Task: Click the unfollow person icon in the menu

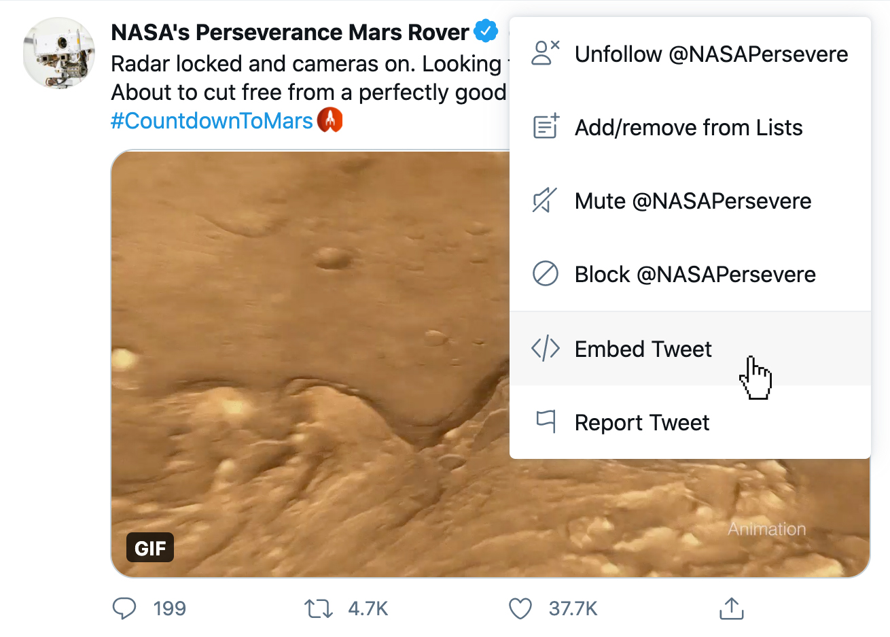Action: click(x=544, y=53)
